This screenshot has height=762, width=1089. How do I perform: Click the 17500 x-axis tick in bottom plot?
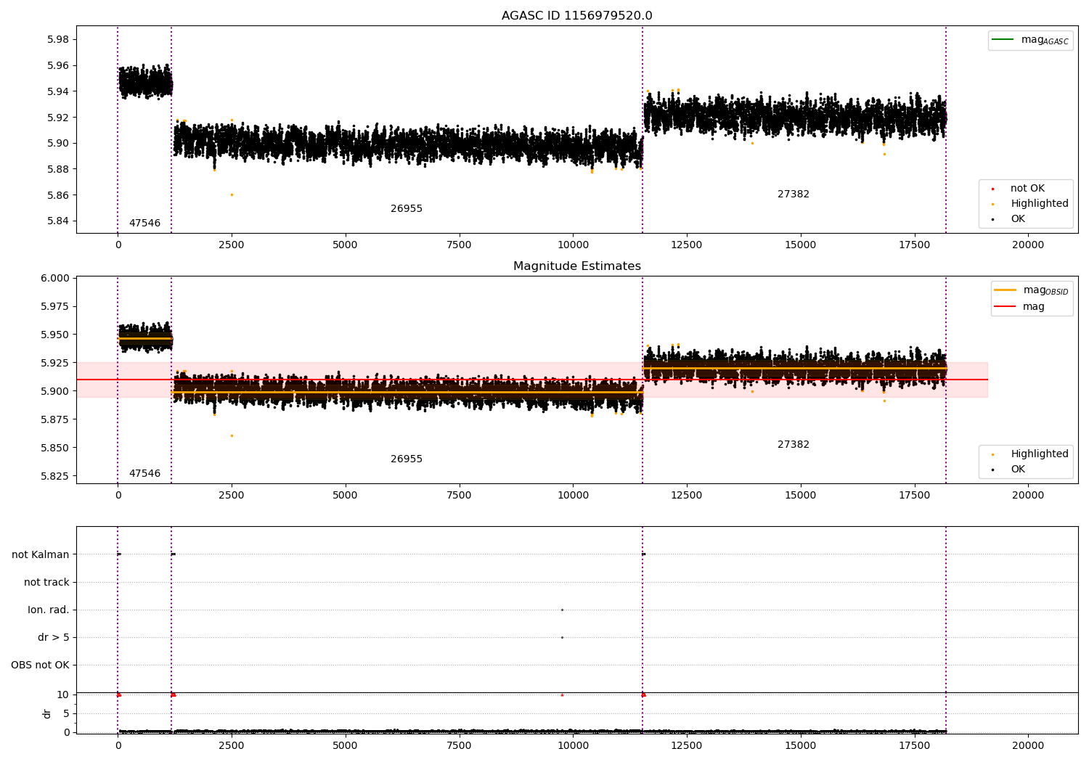tap(914, 745)
